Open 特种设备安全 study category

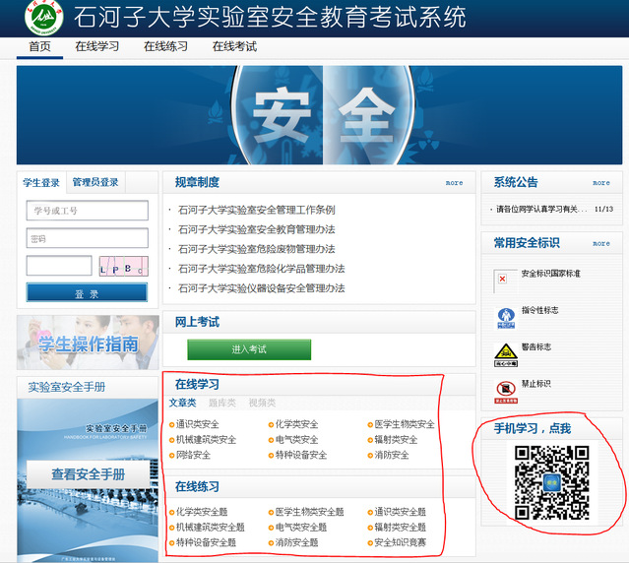tap(301, 455)
